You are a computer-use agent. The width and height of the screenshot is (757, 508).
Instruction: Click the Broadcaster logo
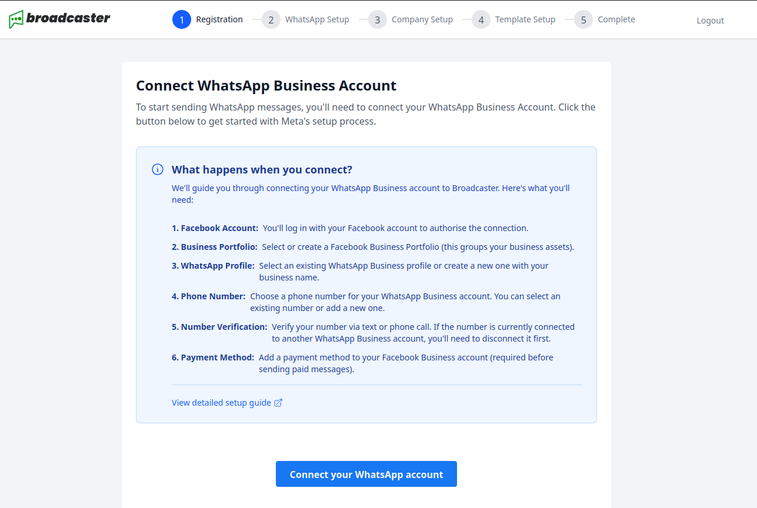coord(59,19)
